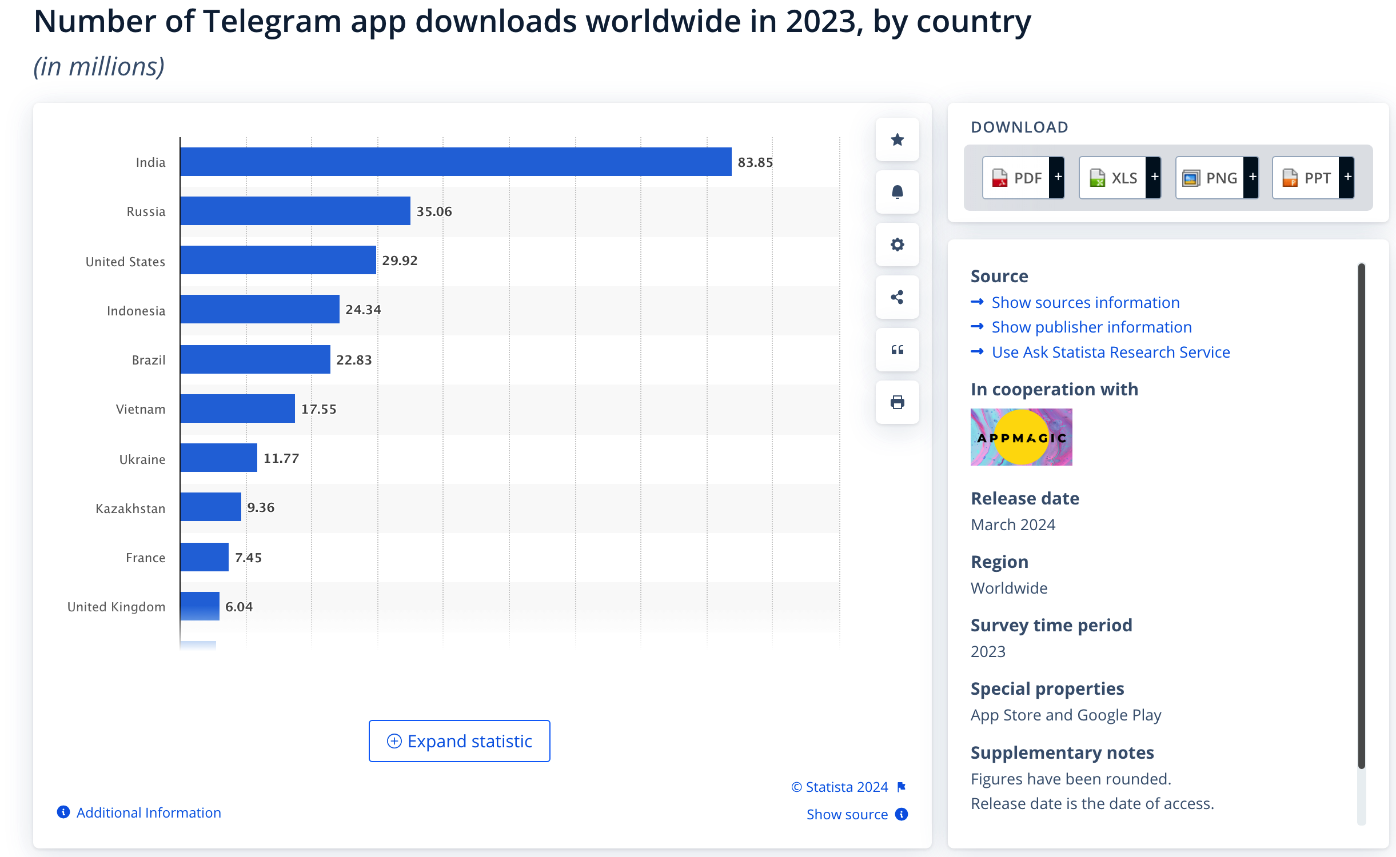Click the United Kingdom bar
Image resolution: width=1396 pixels, height=857 pixels.
click(x=200, y=606)
